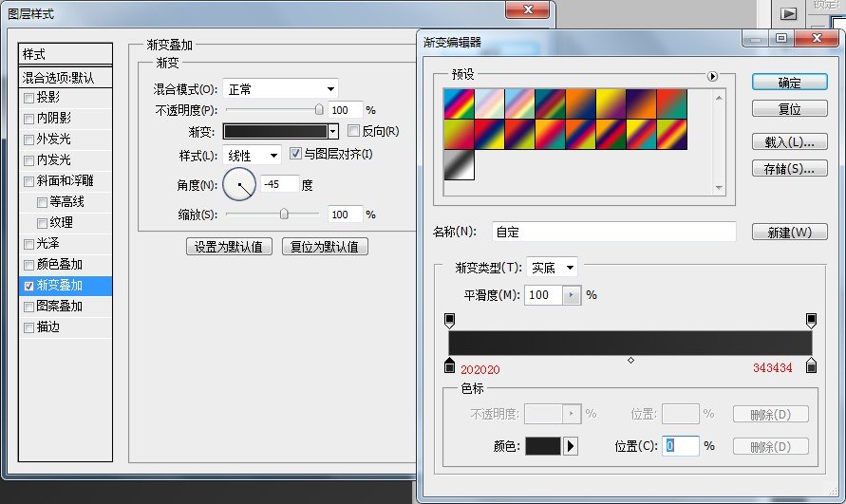Pick the yellow-to-red preset in second row first column

460,135
